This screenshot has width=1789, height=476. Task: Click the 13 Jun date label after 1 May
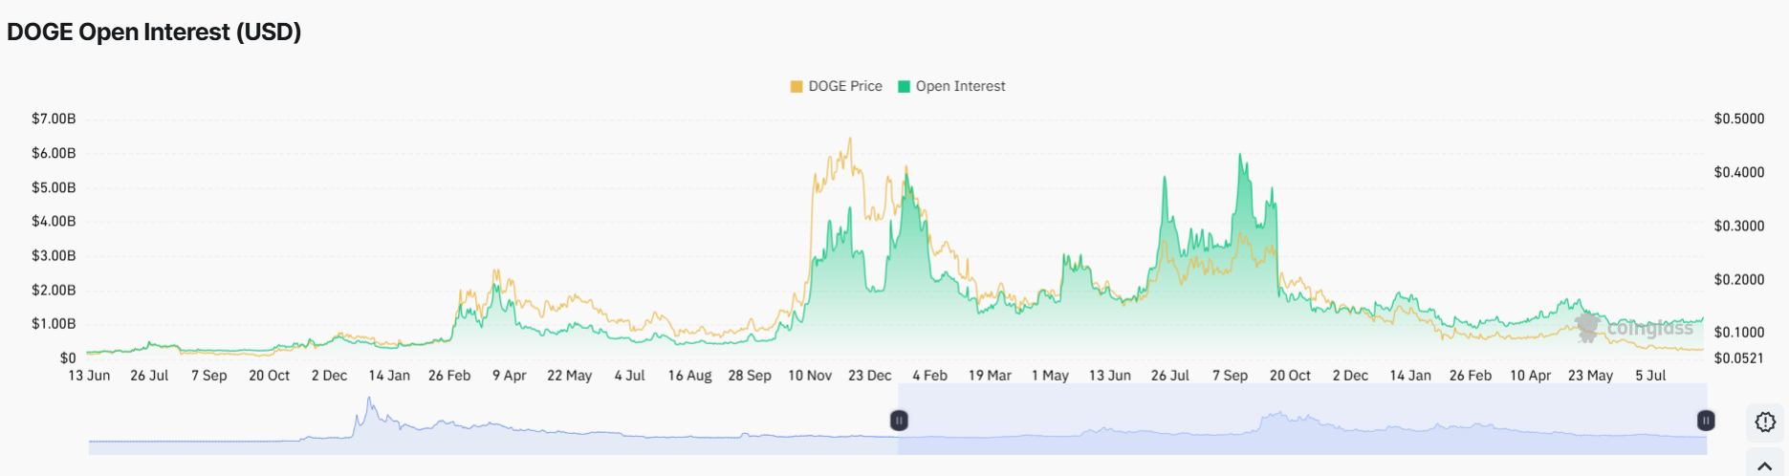coord(1110,376)
